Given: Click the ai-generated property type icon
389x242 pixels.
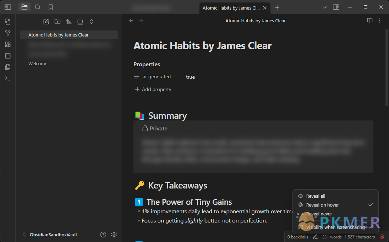Looking at the screenshot, I should [136, 77].
